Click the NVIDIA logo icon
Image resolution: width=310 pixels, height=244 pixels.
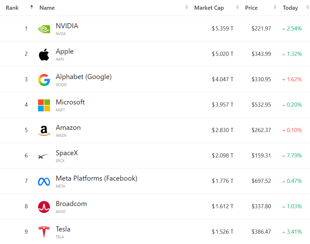(x=44, y=29)
